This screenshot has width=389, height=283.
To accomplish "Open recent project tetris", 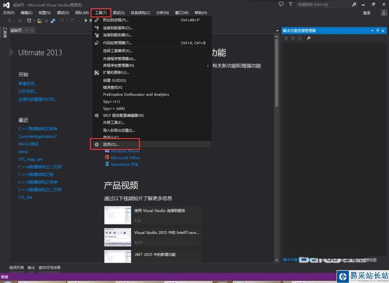I will (23, 152).
